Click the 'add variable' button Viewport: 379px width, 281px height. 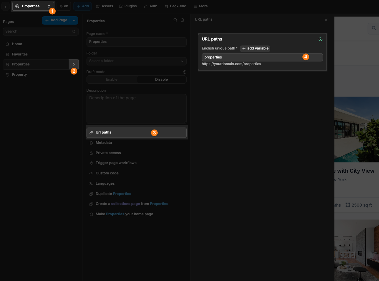(255, 48)
